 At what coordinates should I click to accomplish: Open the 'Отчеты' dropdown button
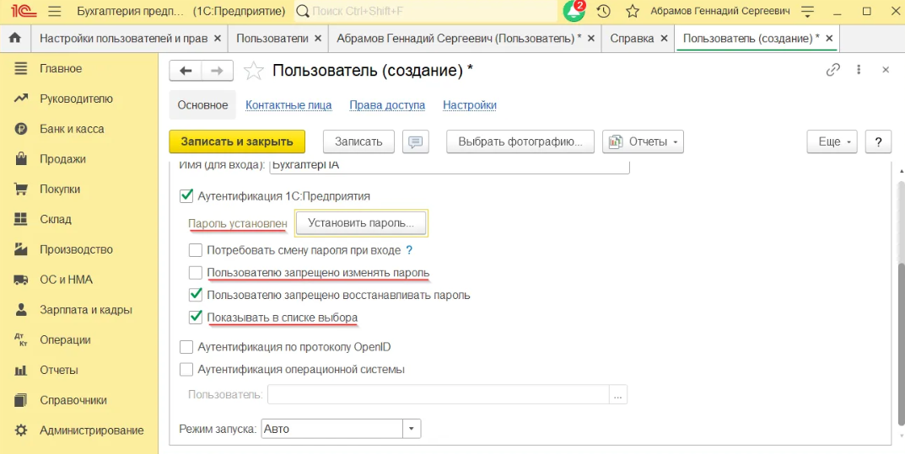pyautogui.click(x=643, y=142)
